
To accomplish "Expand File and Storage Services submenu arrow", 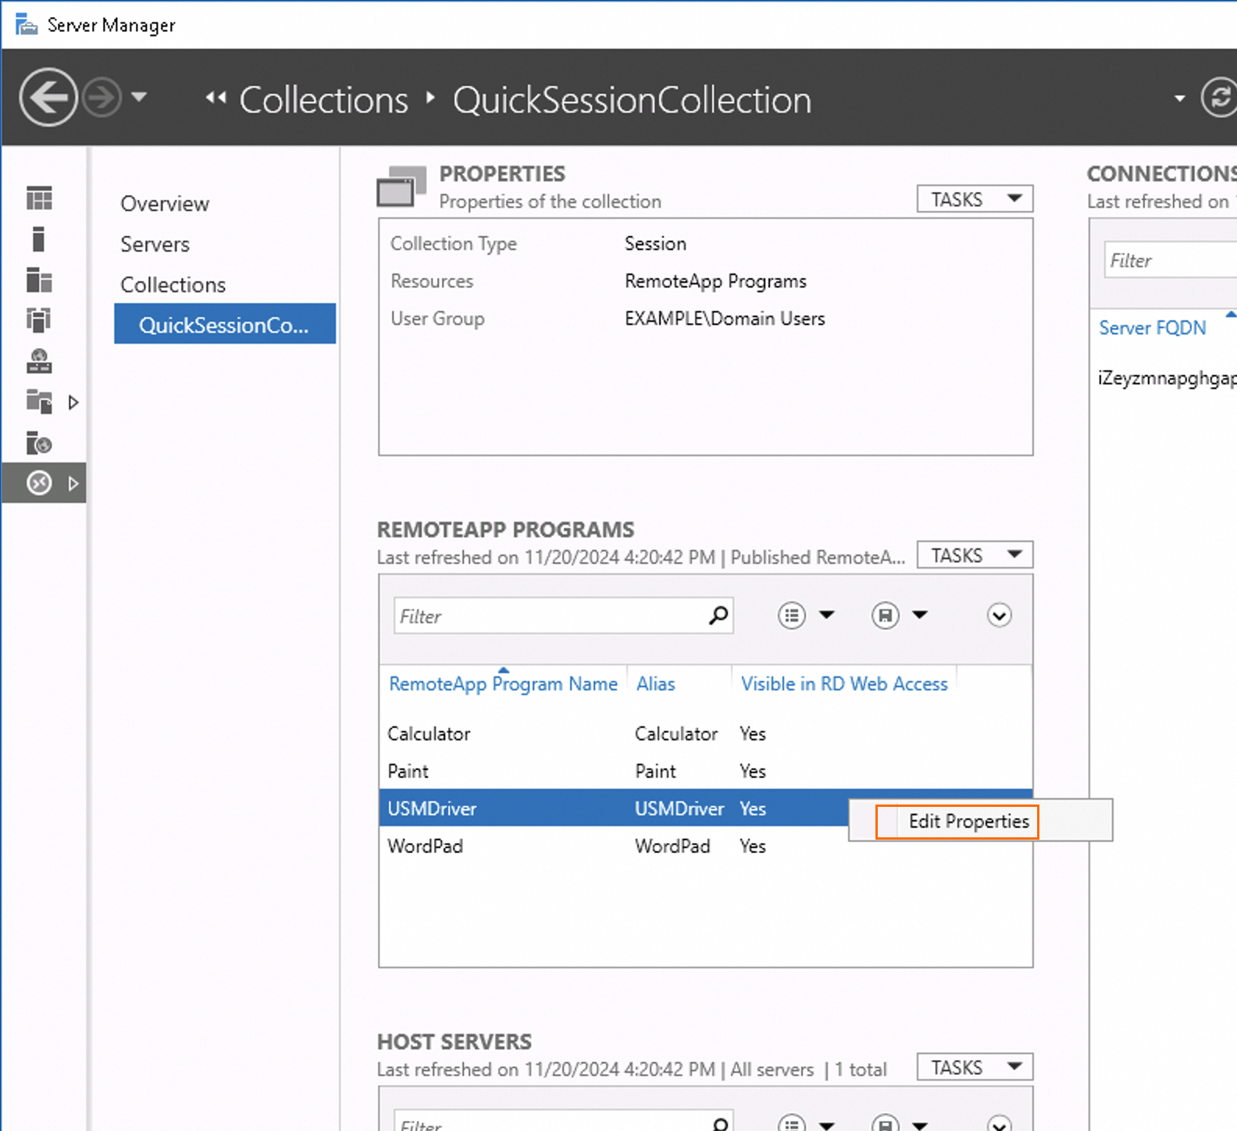I will [x=73, y=402].
